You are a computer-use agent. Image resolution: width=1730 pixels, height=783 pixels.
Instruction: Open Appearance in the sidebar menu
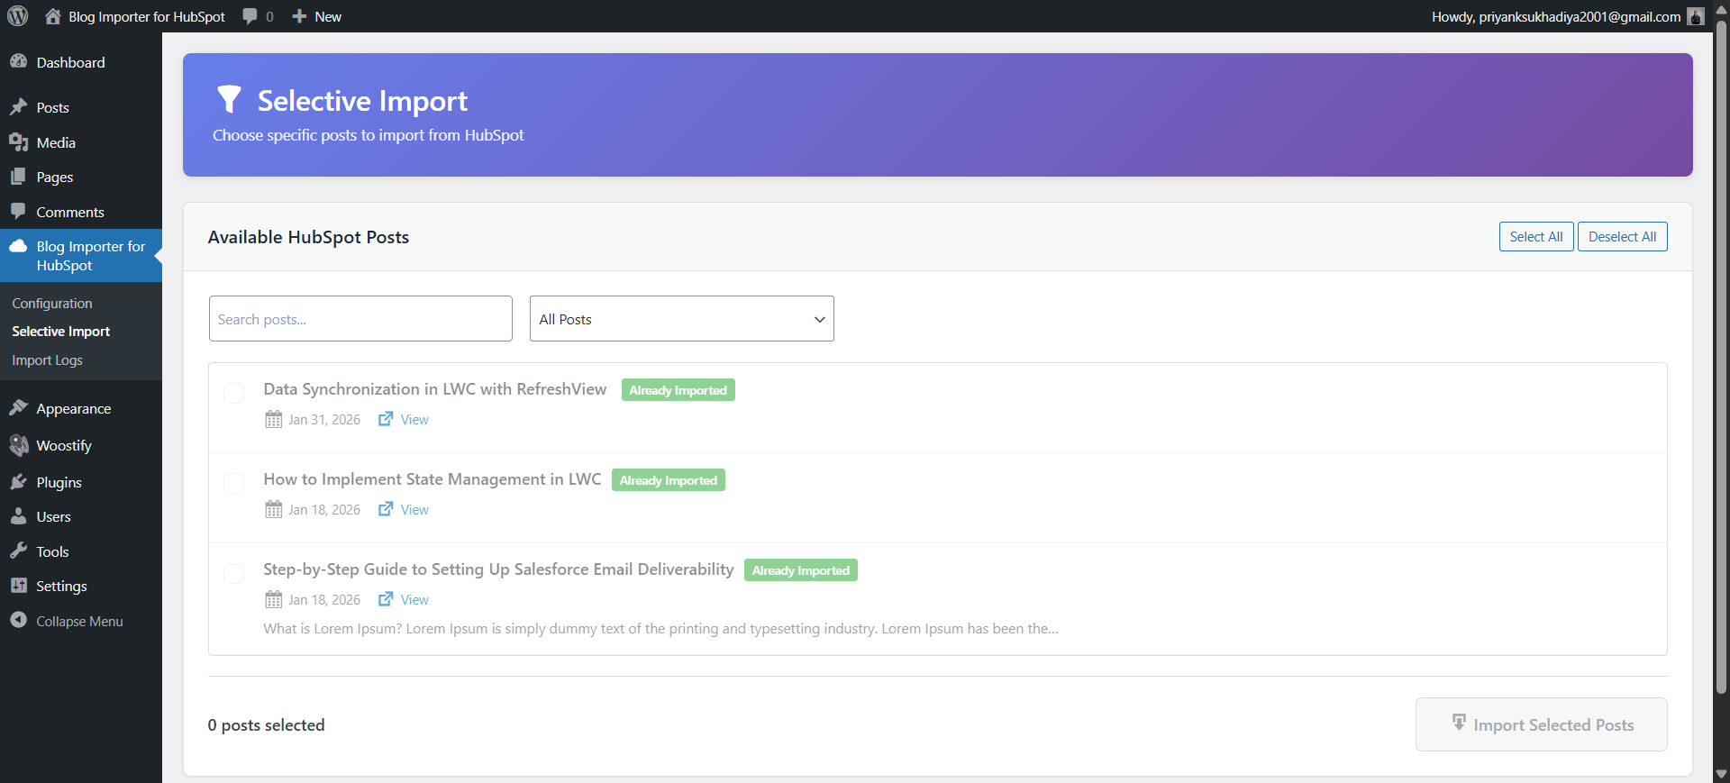click(x=81, y=409)
